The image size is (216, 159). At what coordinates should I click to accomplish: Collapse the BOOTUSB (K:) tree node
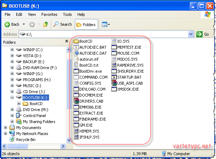point(12,98)
